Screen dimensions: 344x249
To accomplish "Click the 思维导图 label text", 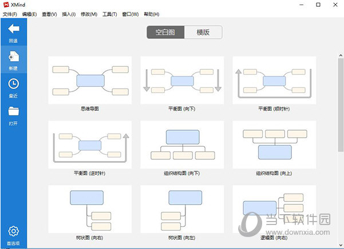I will point(90,109).
